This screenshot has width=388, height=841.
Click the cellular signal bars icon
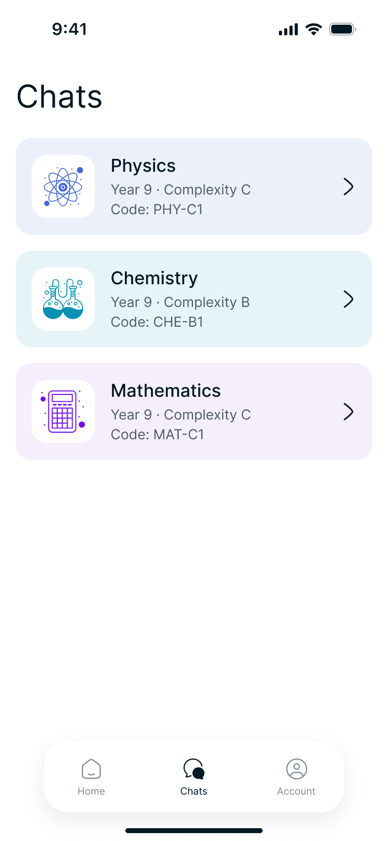click(x=288, y=30)
